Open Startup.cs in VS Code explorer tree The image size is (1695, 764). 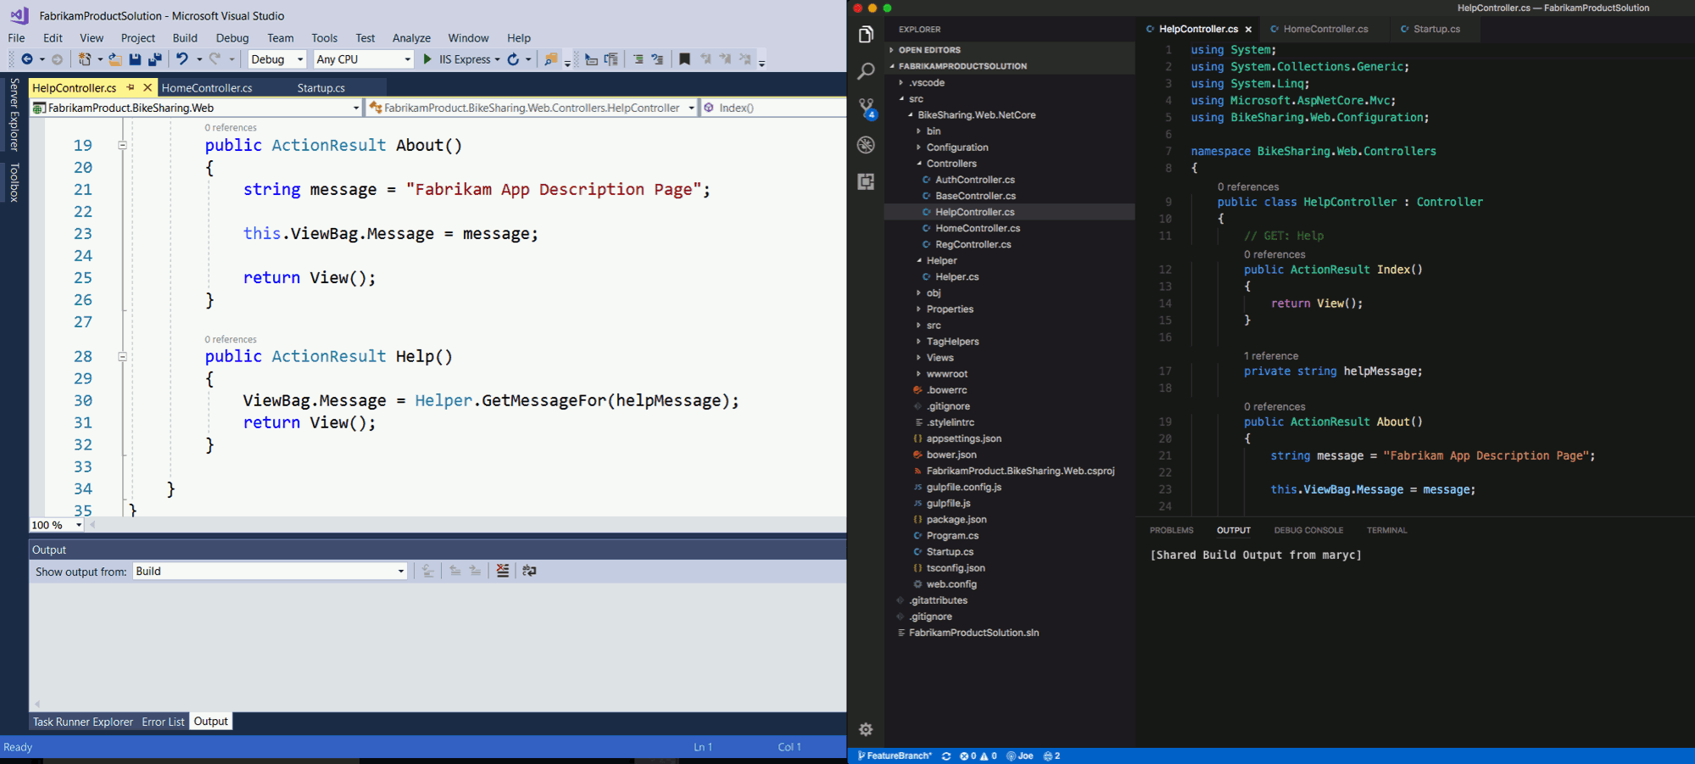pos(950,552)
